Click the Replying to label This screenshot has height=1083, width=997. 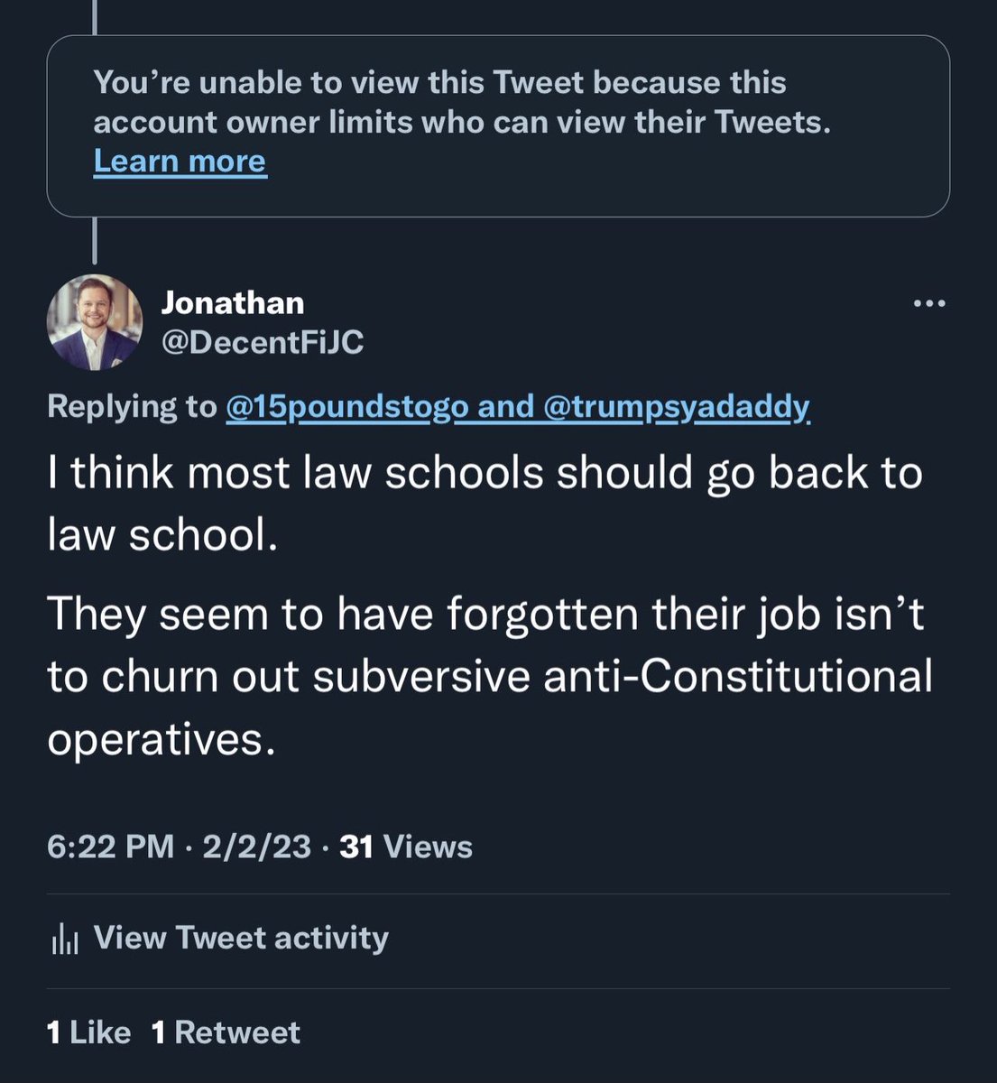tap(132, 407)
